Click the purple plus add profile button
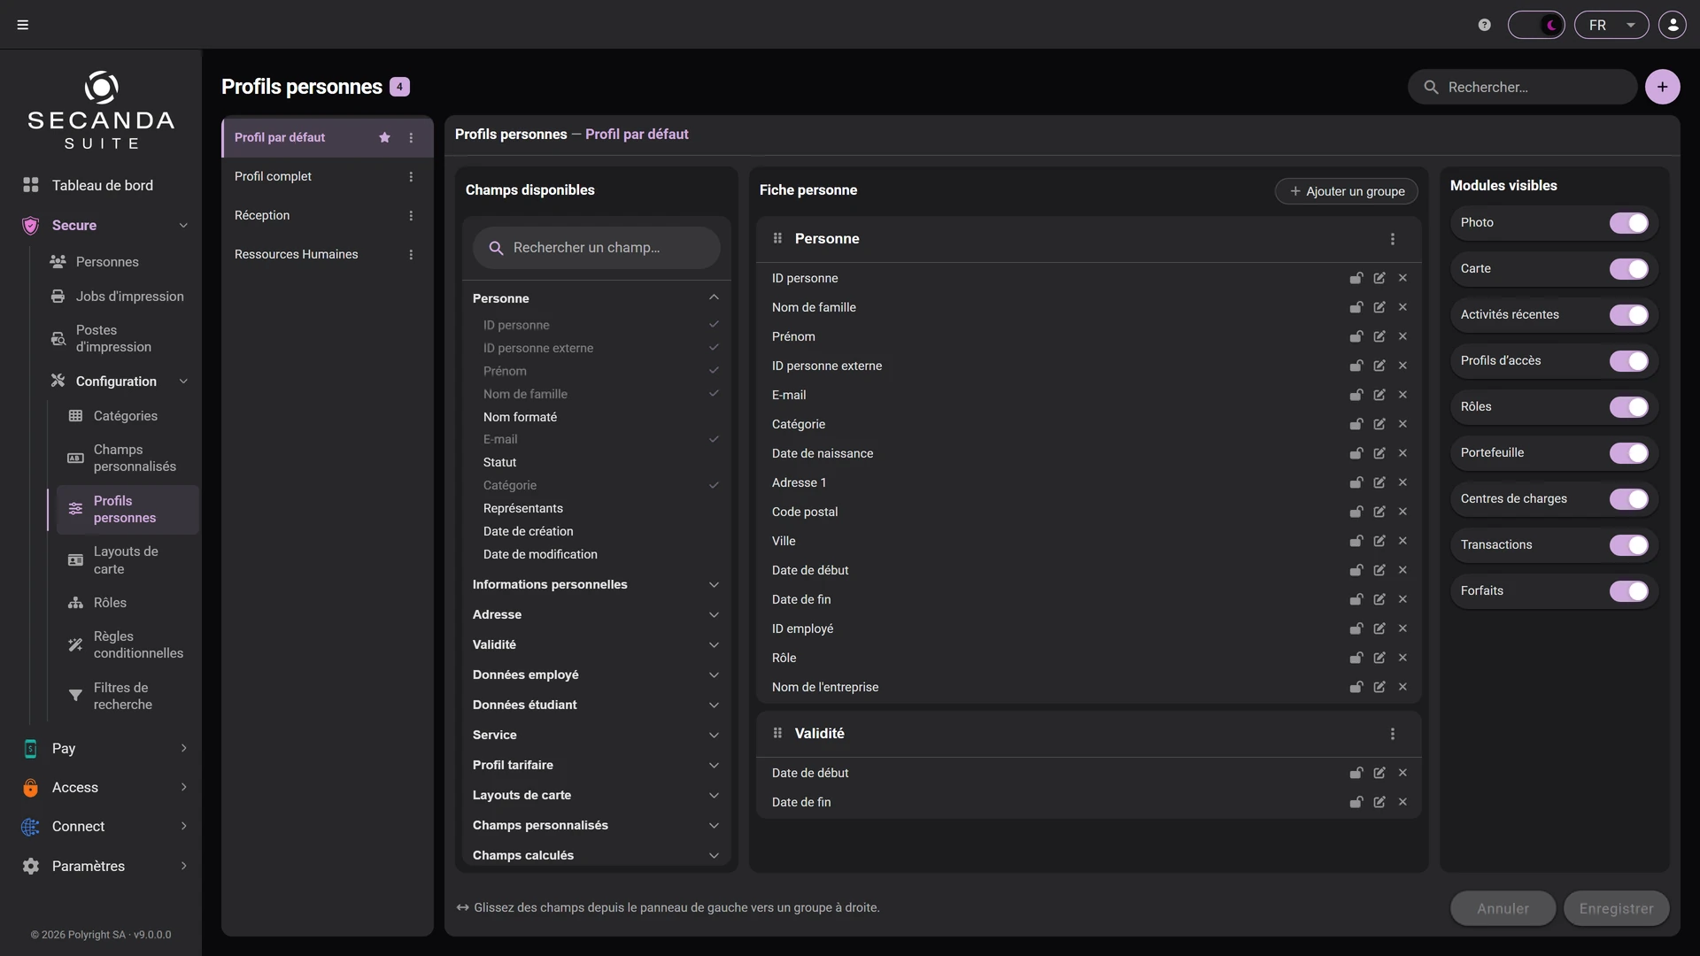This screenshot has width=1700, height=956. click(1662, 87)
